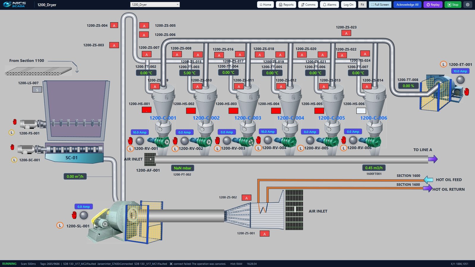Click the TO LINE A purple arrow
The image size is (475, 267).
click(x=433, y=159)
